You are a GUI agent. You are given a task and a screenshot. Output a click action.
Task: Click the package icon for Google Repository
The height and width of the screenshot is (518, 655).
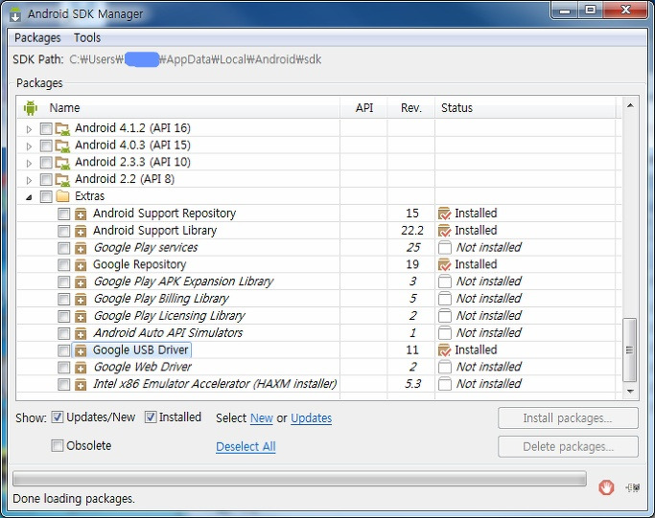point(81,265)
